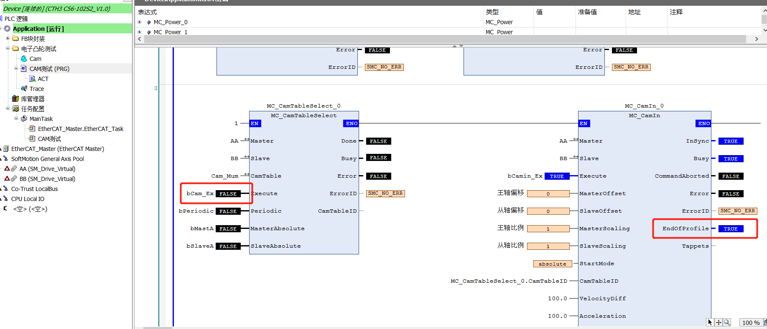Expand MC_Power_0 watch entry
The image size is (767, 329).
(139, 22)
